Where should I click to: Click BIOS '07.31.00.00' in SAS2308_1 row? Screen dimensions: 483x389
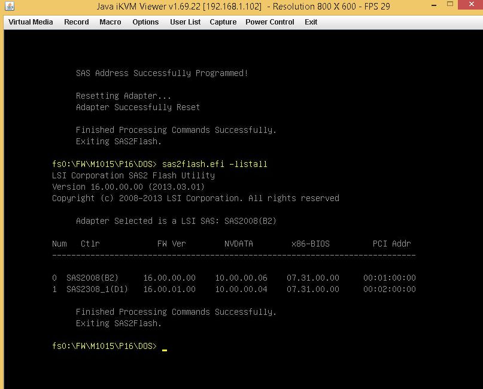pos(313,289)
